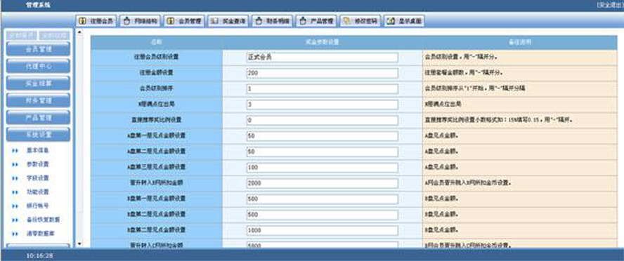Click the 直接推荐奖比例设置 input field

[322, 121]
